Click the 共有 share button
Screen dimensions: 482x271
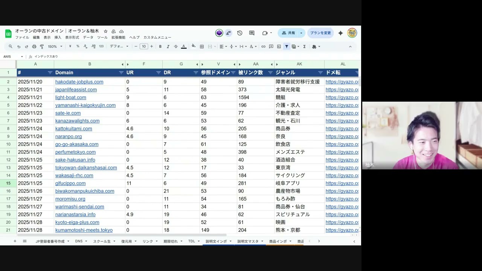point(288,33)
